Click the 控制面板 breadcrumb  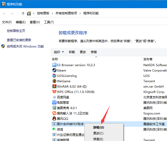(43, 13)
